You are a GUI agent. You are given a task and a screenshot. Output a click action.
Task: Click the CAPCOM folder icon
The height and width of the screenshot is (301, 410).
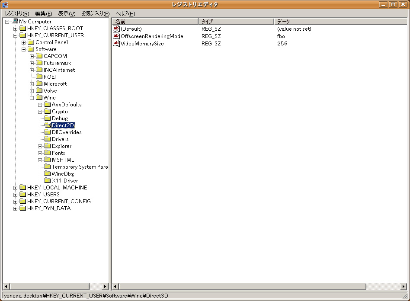pyautogui.click(x=39, y=56)
